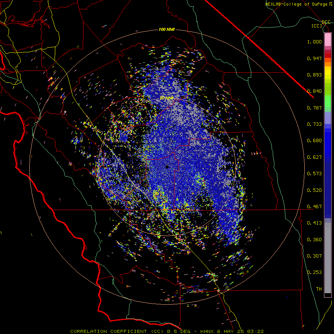Image resolution: width=334 pixels, height=334 pixels.
Task: Click the 03:22 timestamp
Action: (255, 331)
